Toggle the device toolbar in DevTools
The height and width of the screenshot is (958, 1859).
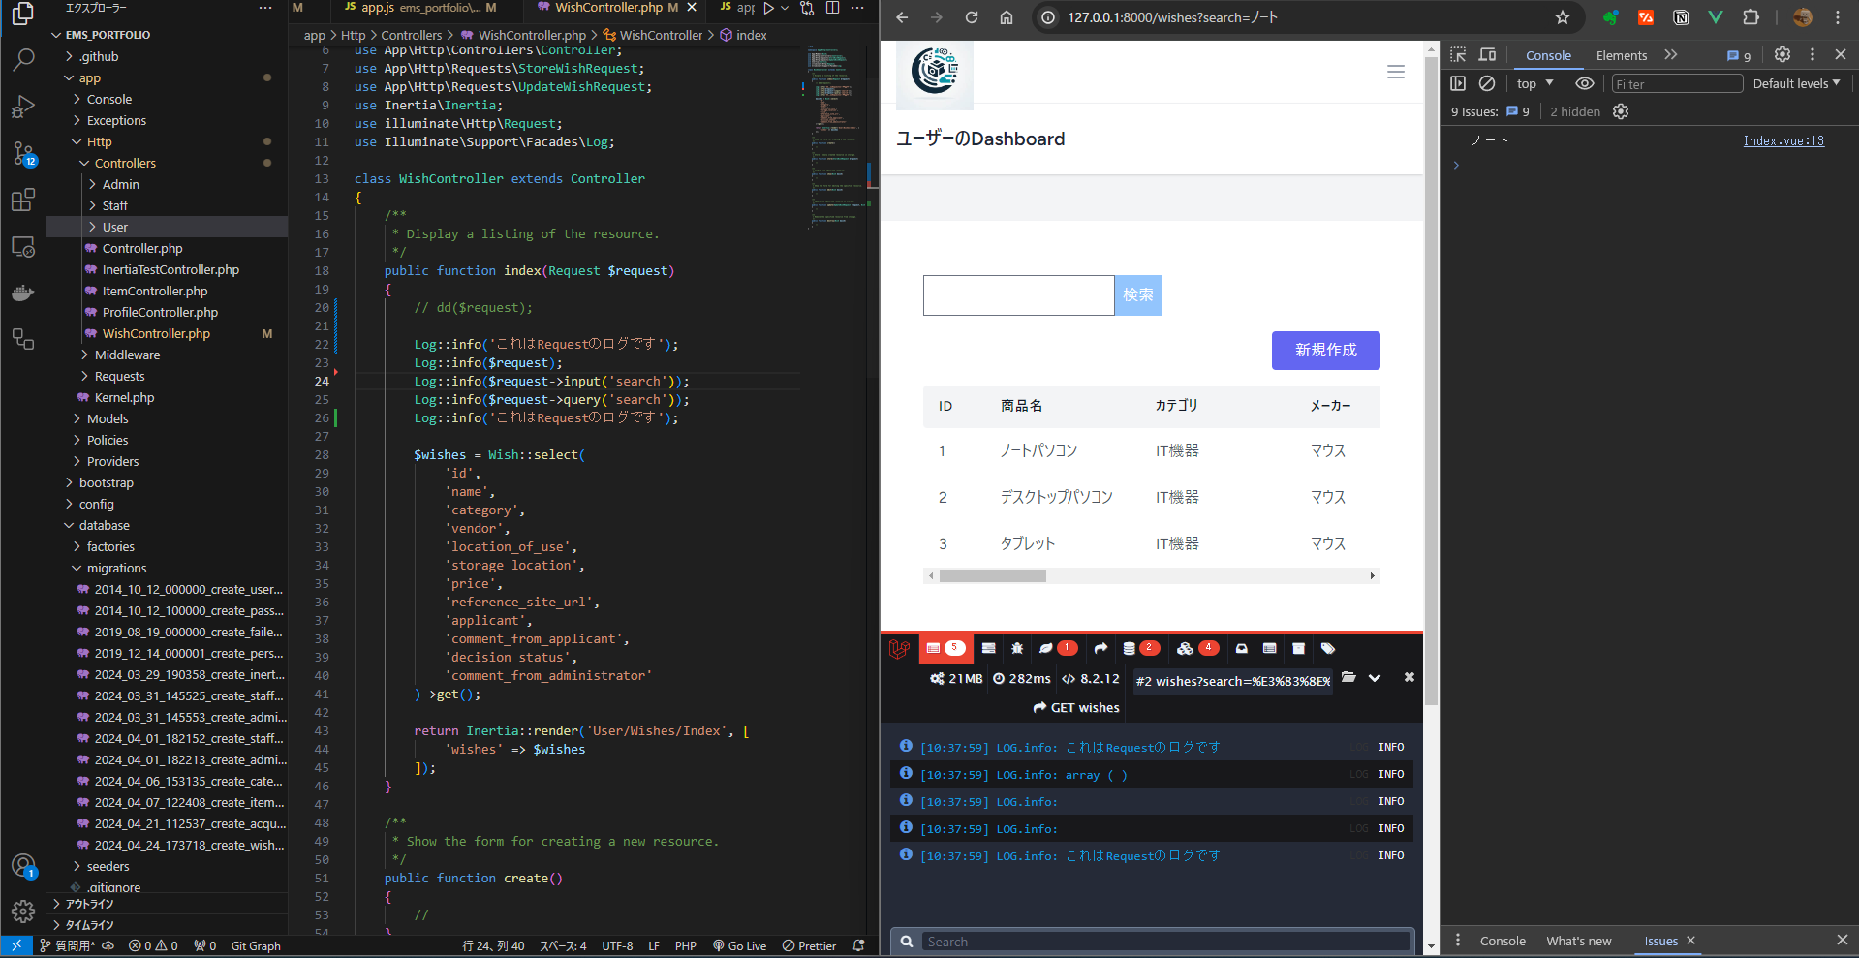click(x=1487, y=55)
